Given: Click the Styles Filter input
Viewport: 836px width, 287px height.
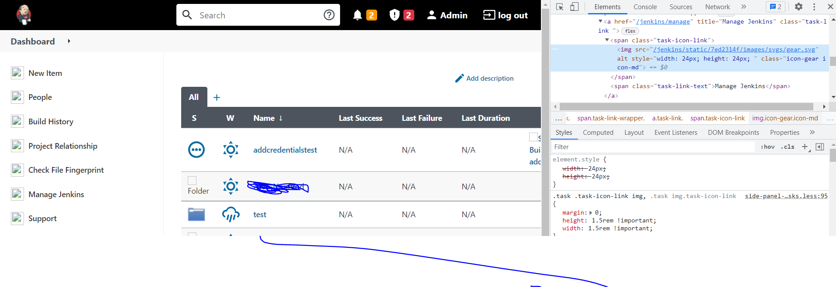Looking at the screenshot, I should (653, 147).
